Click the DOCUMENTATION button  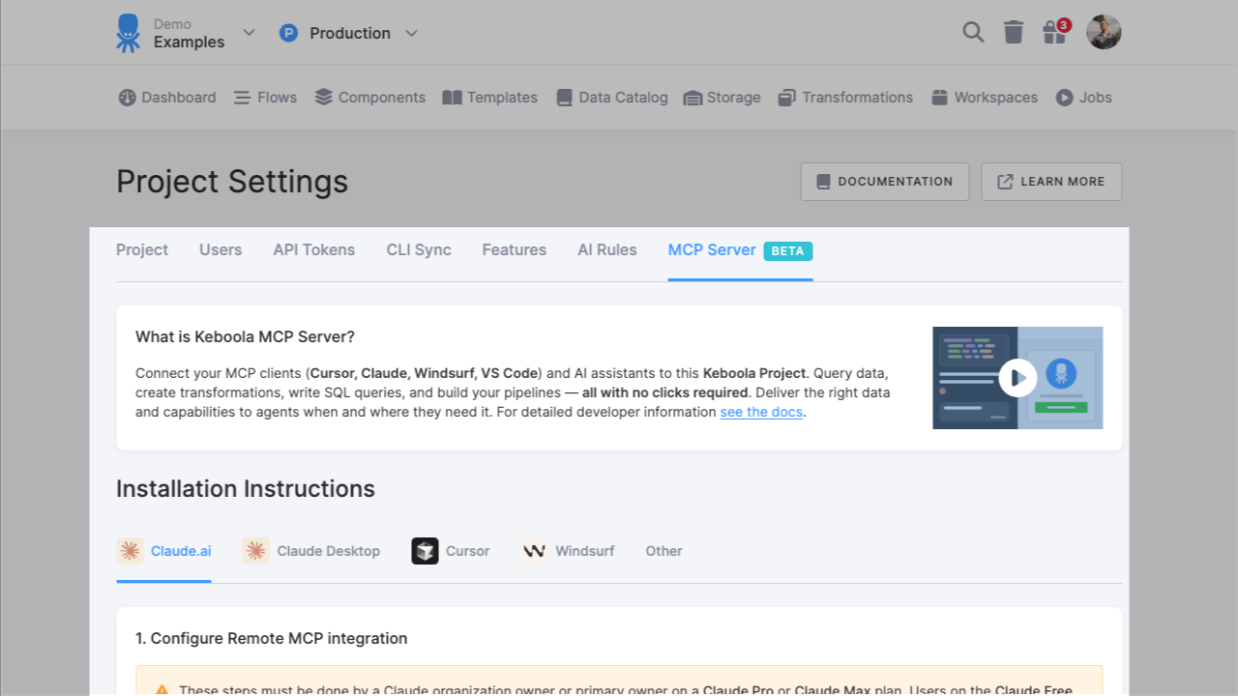884,182
